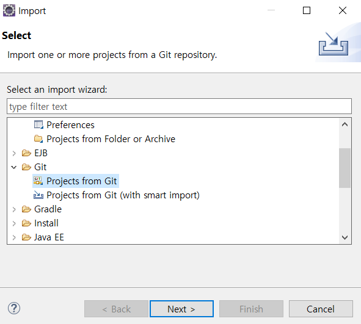
Task: Click the smart import Git icon
Action: pyautogui.click(x=38, y=195)
